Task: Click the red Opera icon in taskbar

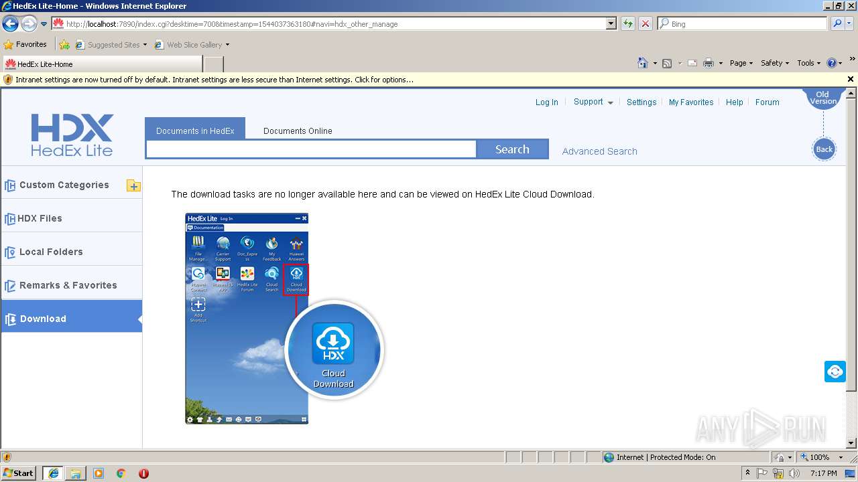Action: (x=143, y=473)
